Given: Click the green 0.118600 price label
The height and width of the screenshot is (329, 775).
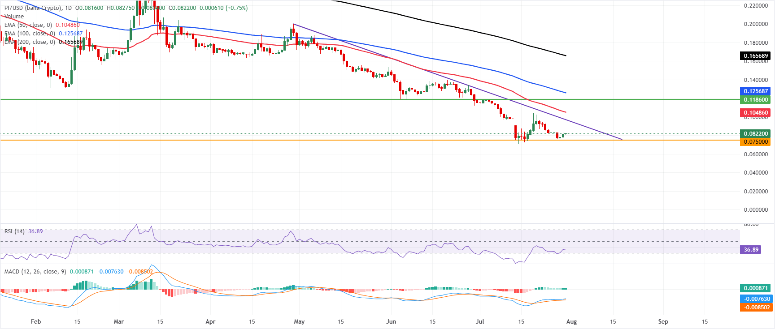Looking at the screenshot, I should pyautogui.click(x=756, y=100).
